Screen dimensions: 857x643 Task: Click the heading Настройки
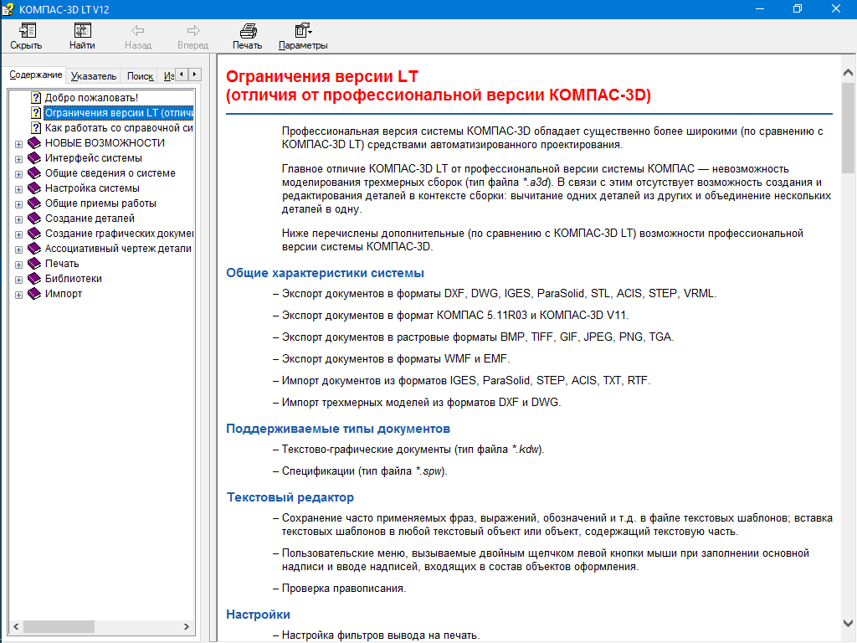pyautogui.click(x=258, y=615)
